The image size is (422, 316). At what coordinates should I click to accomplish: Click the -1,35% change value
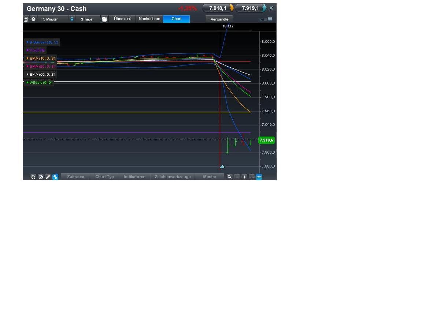pos(188,8)
